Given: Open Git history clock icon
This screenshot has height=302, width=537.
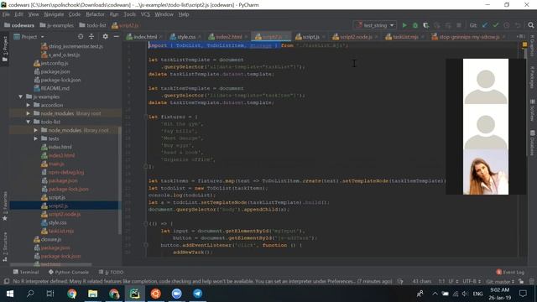Looking at the screenshot, I should pos(507,25).
